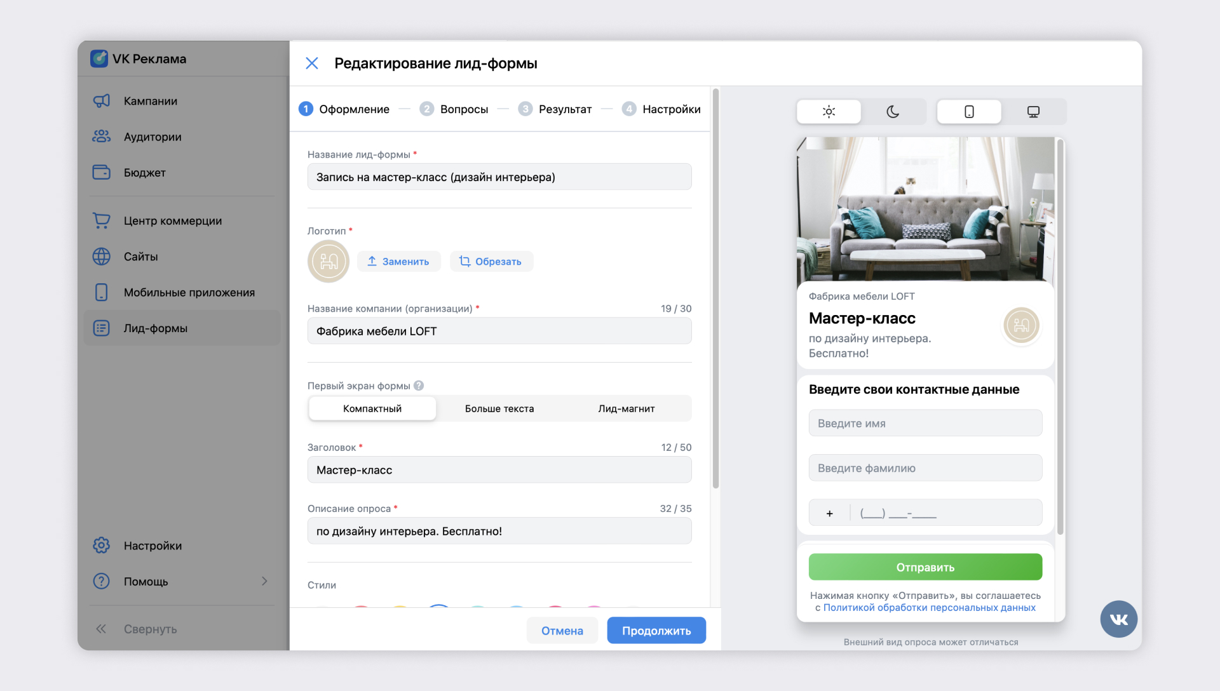
Task: Go to step 4 Настройки
Action: [661, 109]
